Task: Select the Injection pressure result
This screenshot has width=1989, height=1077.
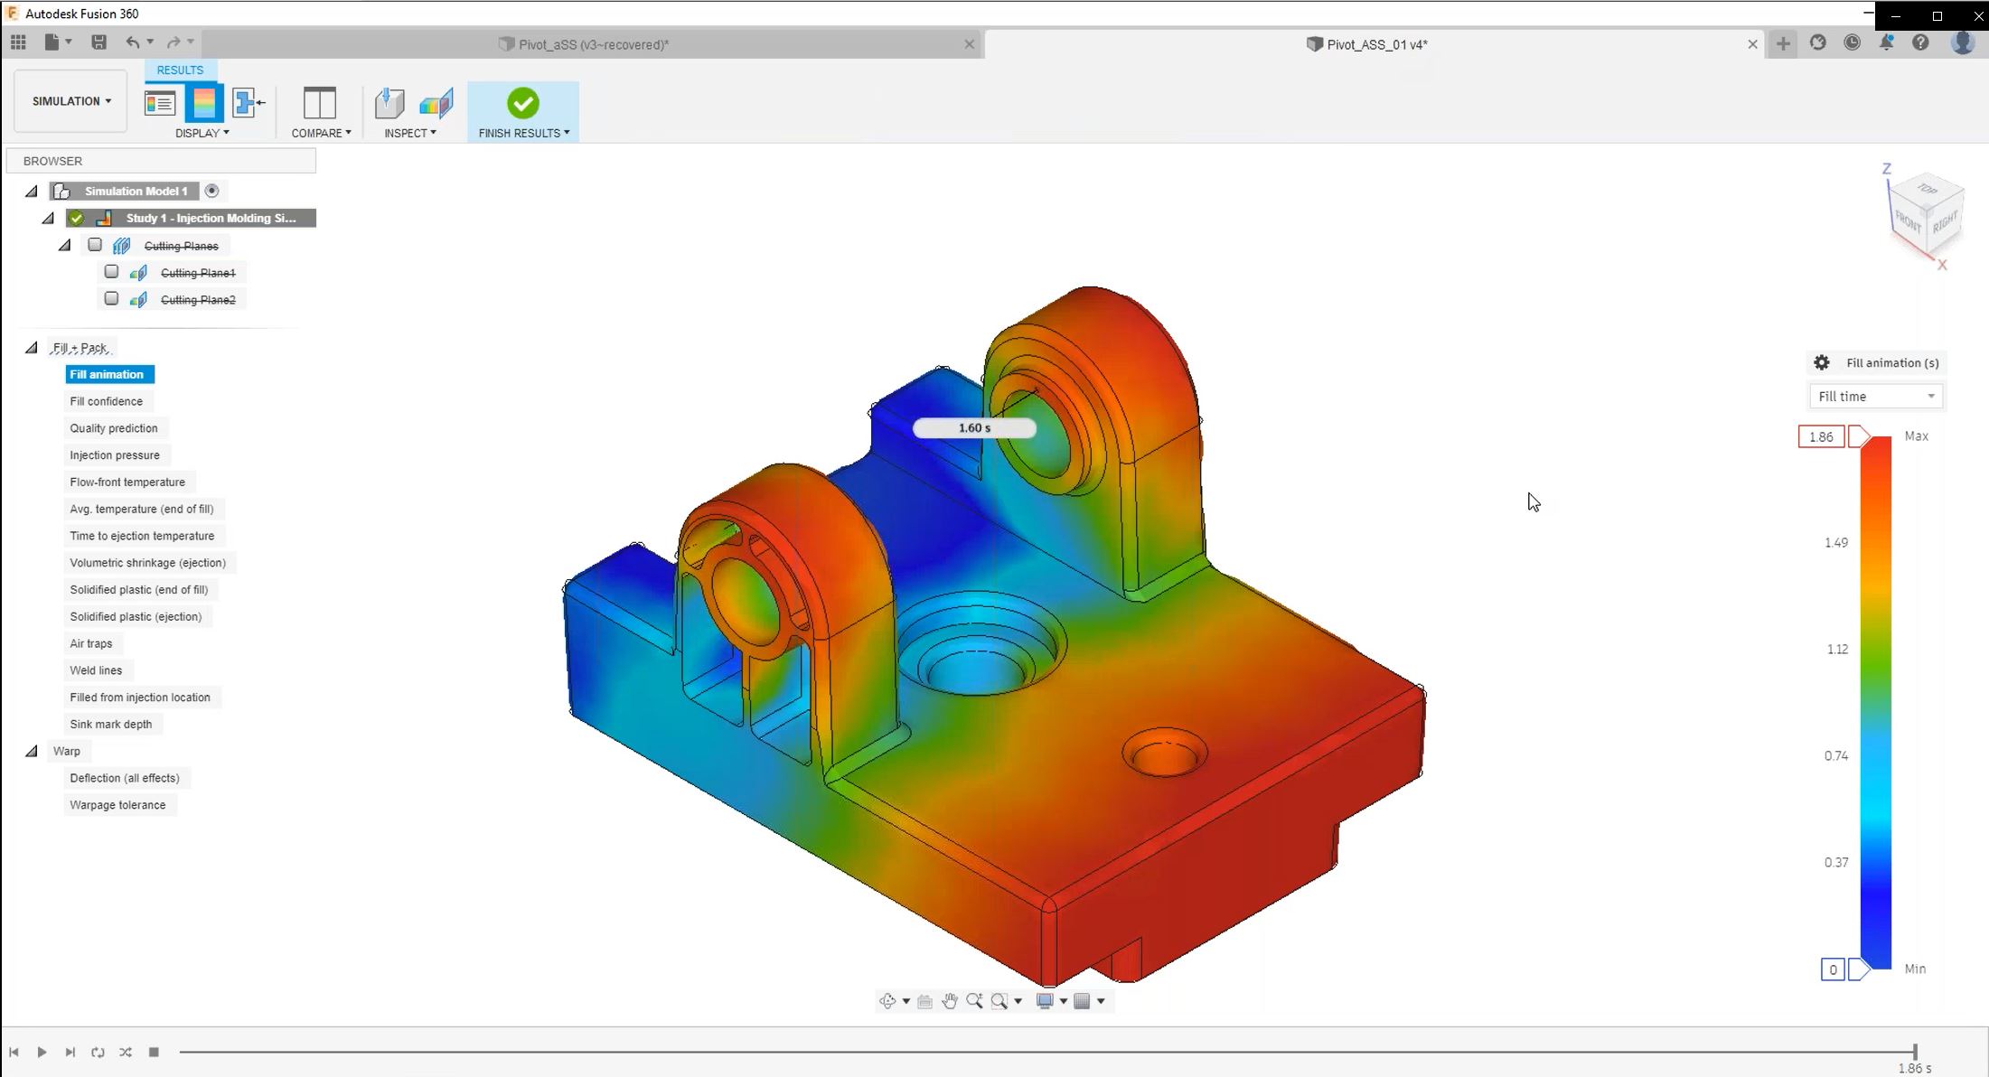Action: tap(116, 454)
